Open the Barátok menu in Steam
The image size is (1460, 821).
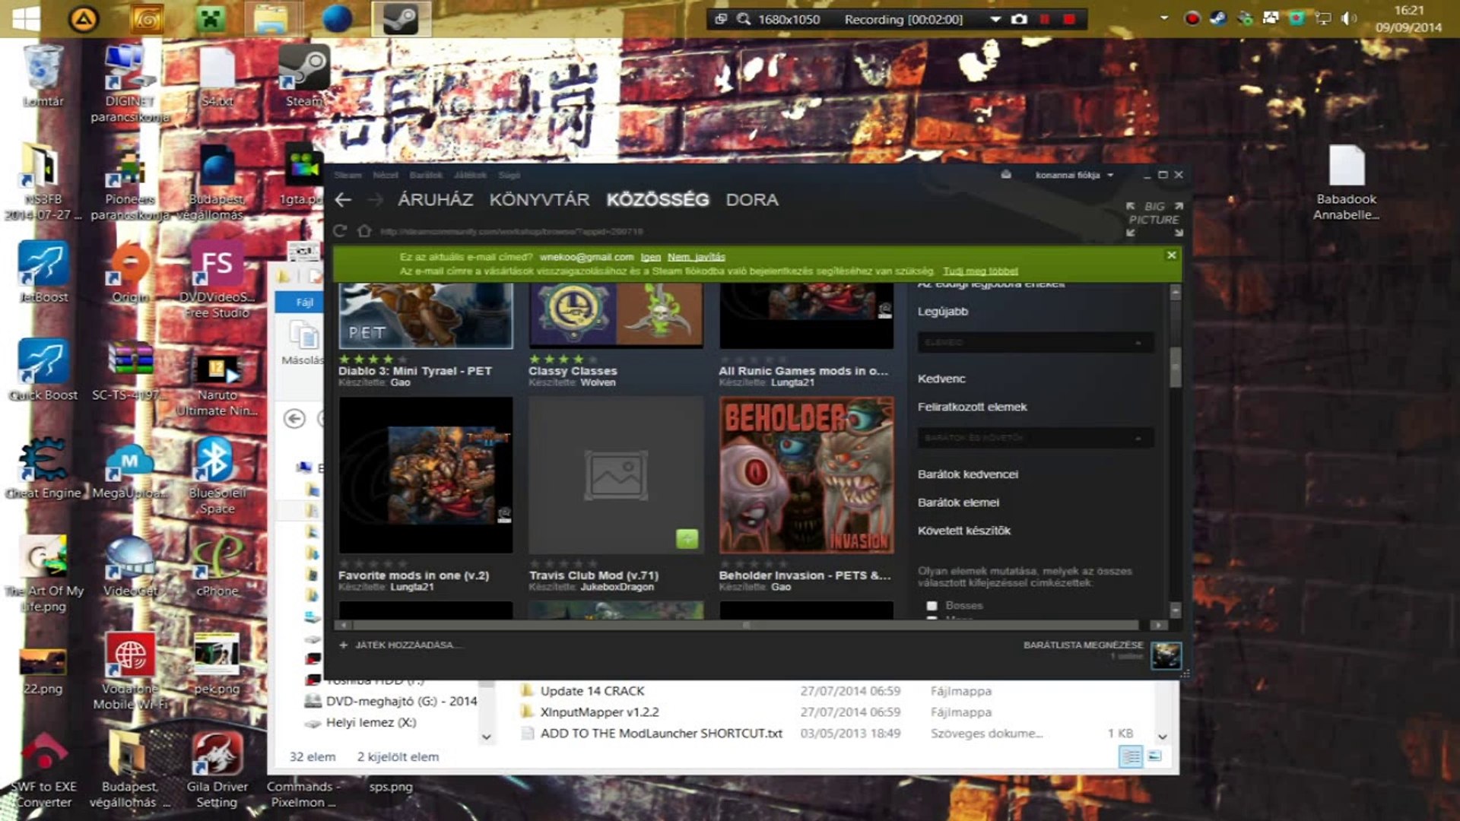pos(426,175)
